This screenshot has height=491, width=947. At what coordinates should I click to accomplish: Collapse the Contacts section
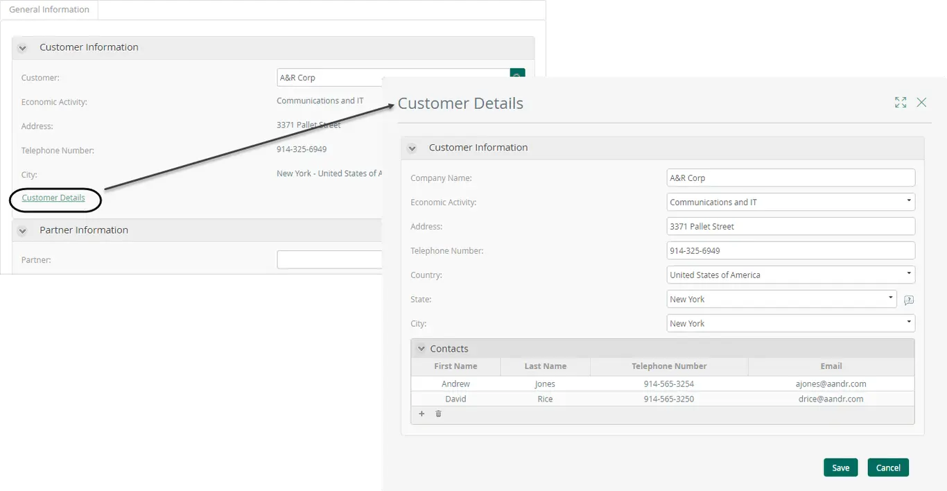click(x=421, y=349)
